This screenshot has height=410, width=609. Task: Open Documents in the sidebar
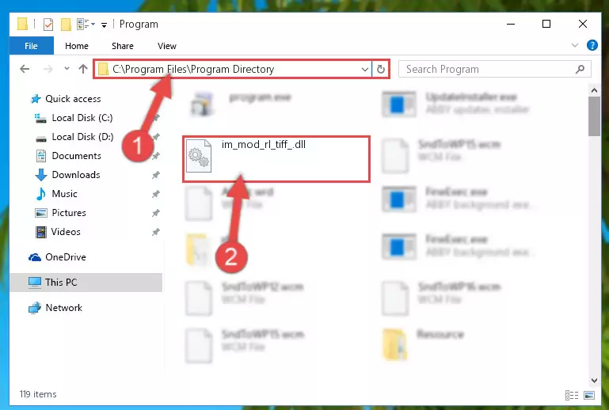pos(76,156)
